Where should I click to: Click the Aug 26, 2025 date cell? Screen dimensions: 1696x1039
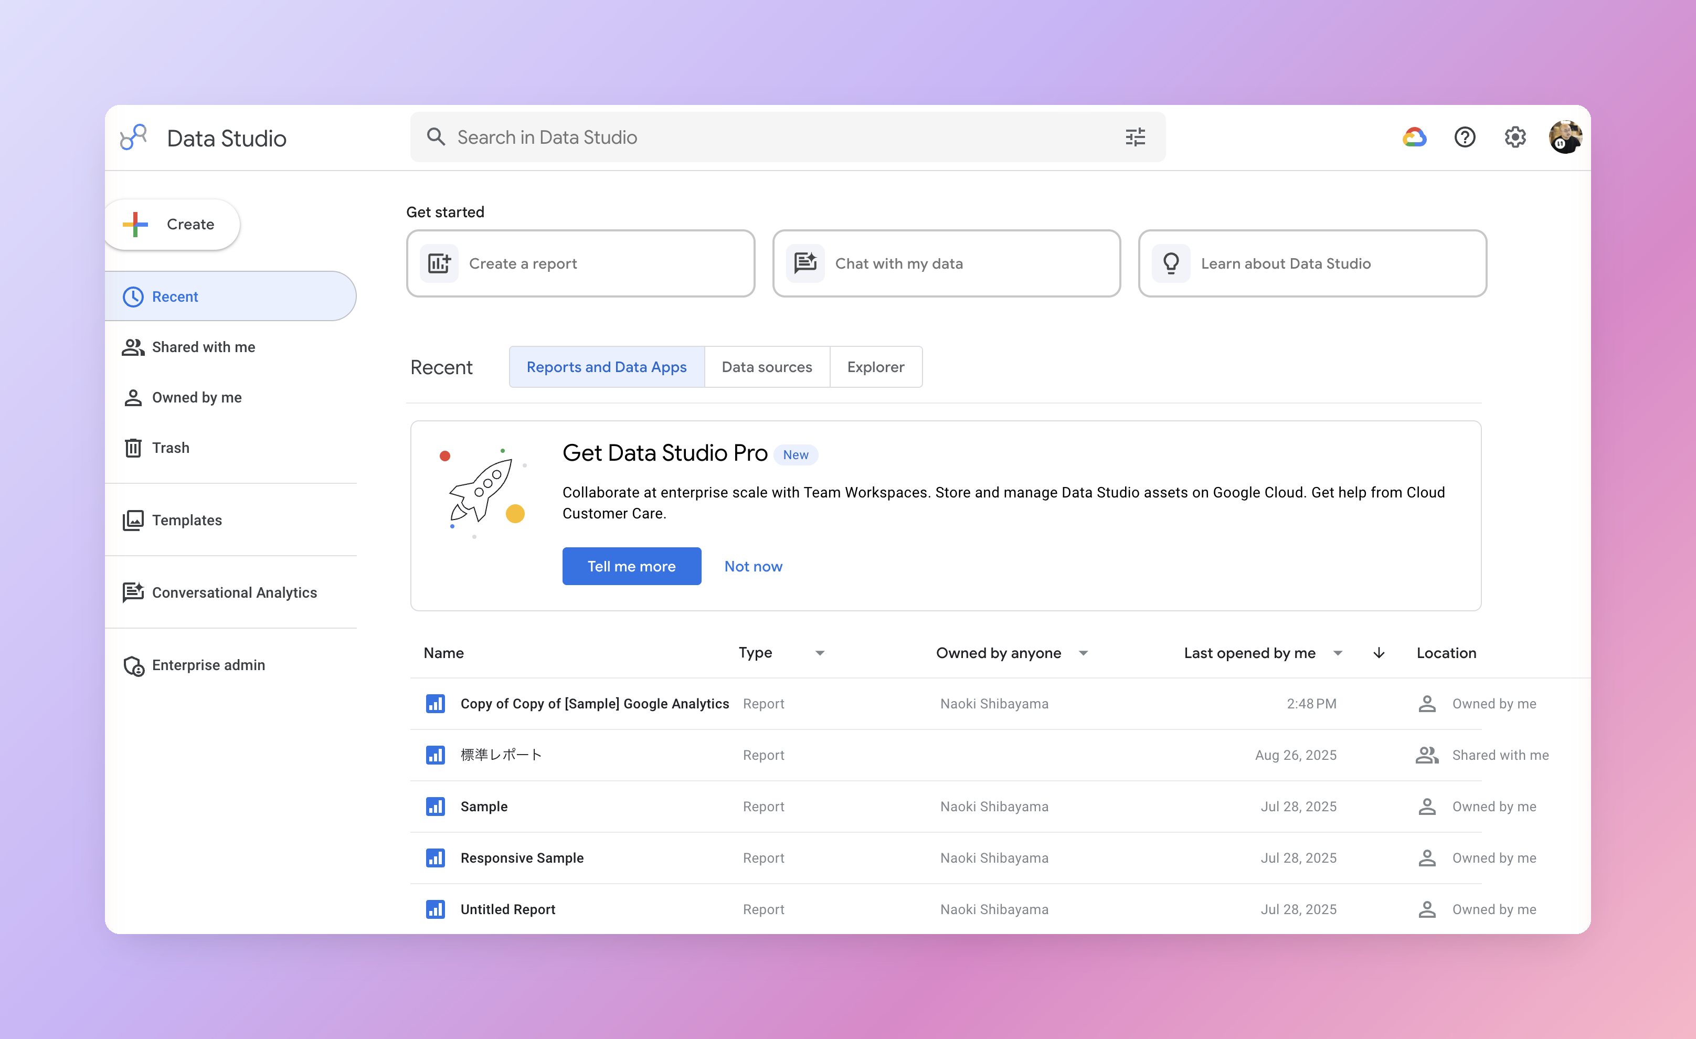pos(1296,755)
